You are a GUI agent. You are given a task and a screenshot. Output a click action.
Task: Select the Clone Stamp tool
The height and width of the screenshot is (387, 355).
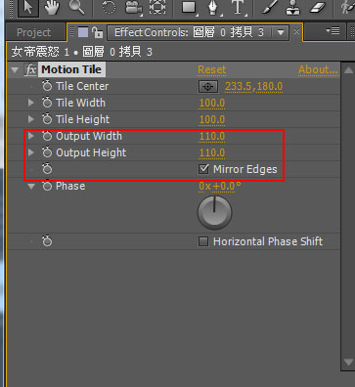[x=292, y=8]
